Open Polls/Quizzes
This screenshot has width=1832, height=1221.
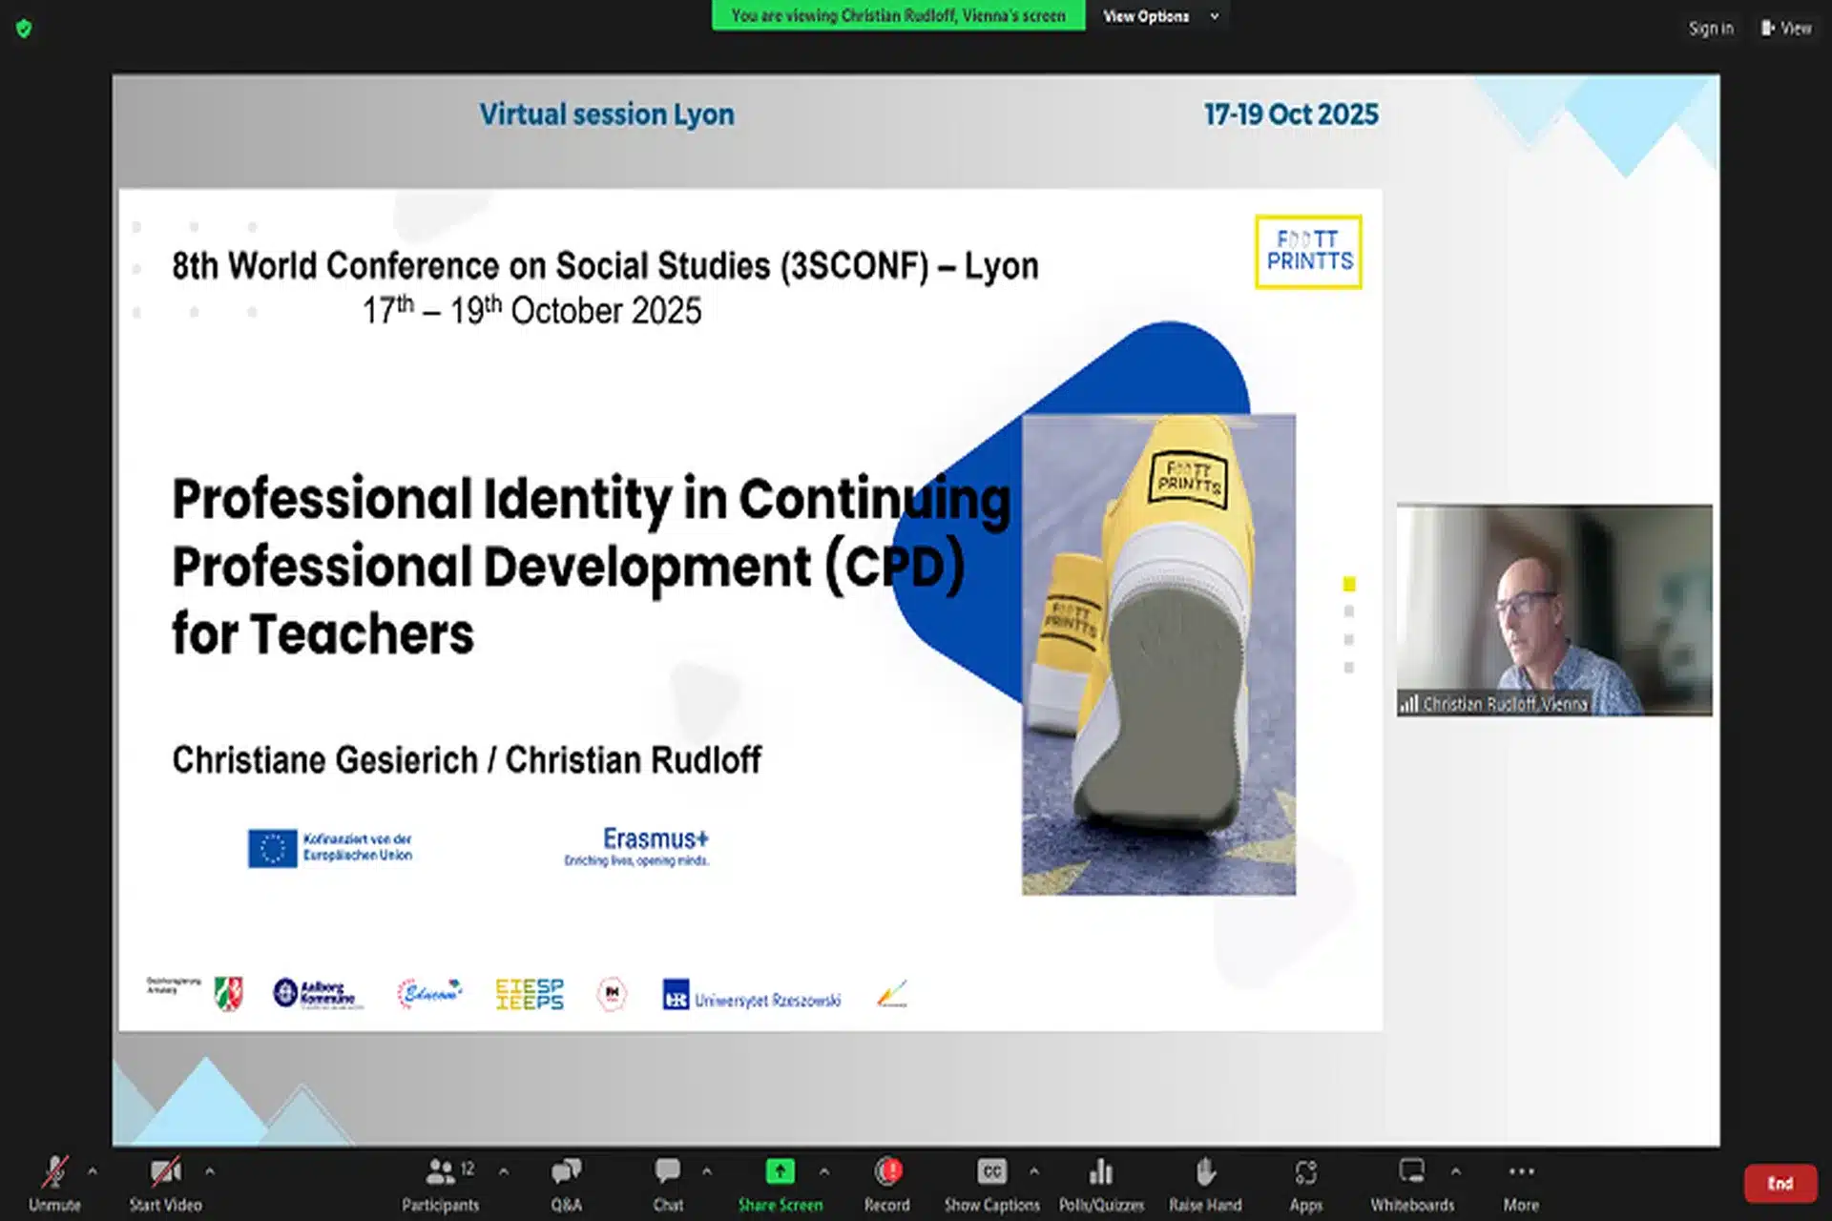point(1101,1183)
